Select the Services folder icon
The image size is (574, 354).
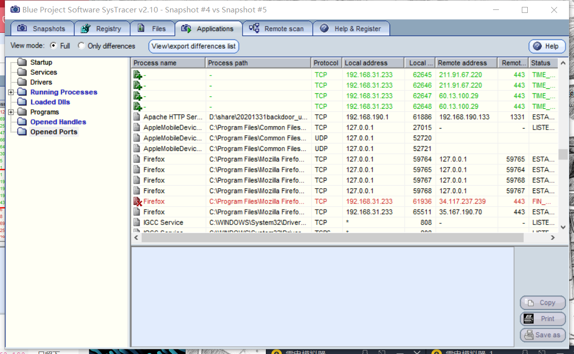click(x=22, y=72)
